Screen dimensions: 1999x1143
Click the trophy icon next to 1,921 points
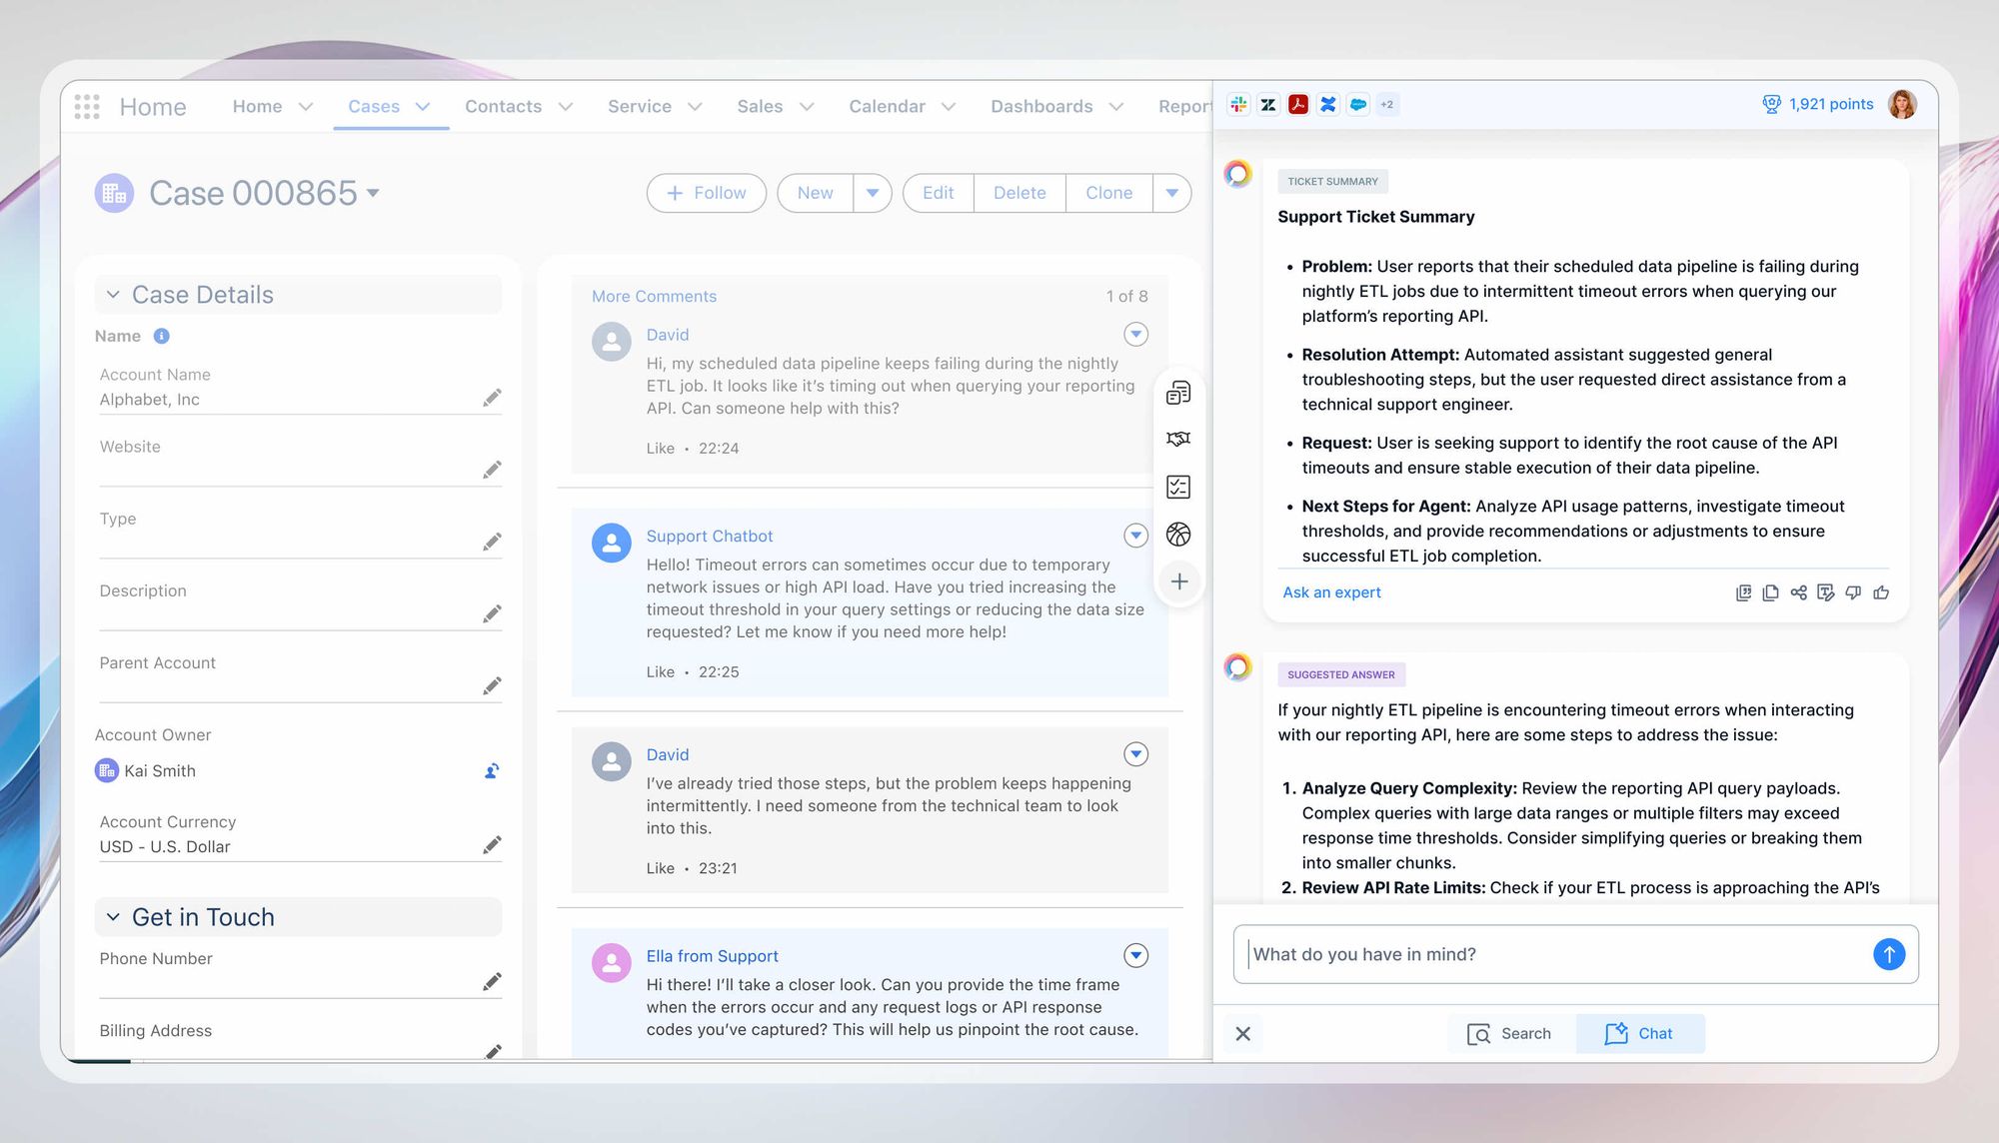tap(1771, 104)
